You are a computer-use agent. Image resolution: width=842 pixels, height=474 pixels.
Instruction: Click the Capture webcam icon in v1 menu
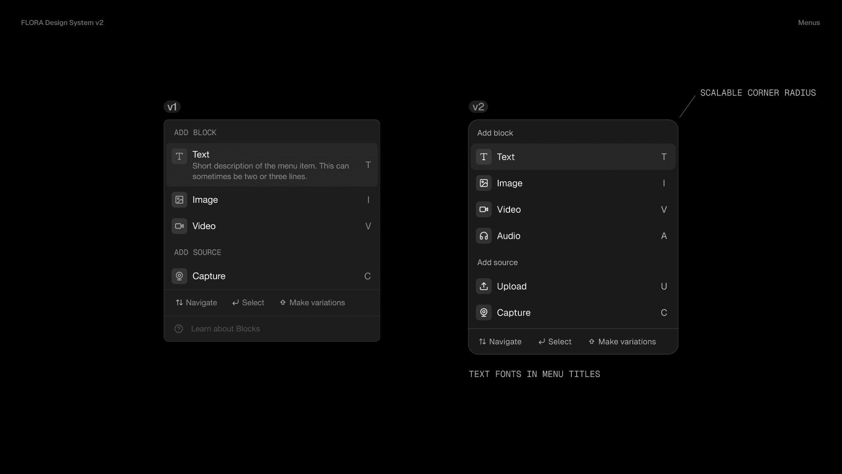[x=179, y=276]
